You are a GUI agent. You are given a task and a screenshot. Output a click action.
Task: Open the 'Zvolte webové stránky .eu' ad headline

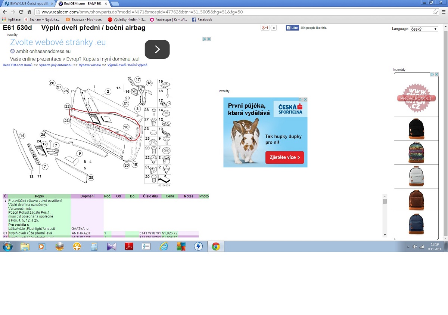58,42
